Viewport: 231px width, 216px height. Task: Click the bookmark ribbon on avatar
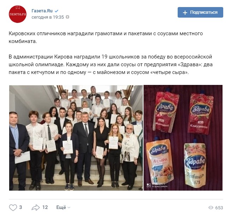pyautogui.click(x=18, y=7)
